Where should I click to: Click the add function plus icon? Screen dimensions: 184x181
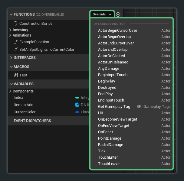tap(118, 15)
